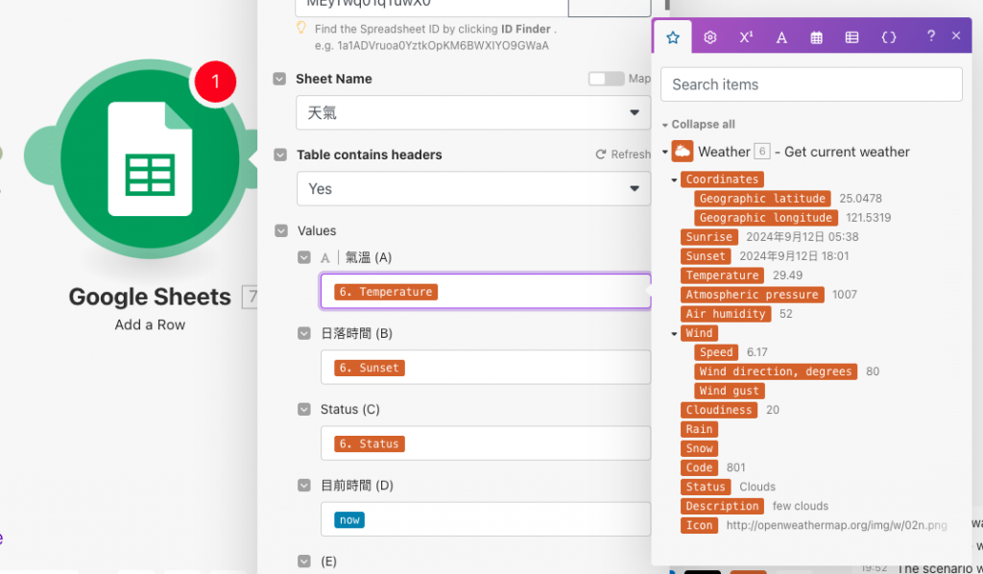Insert the Sunrise pill
This screenshot has height=574, width=983.
click(709, 237)
